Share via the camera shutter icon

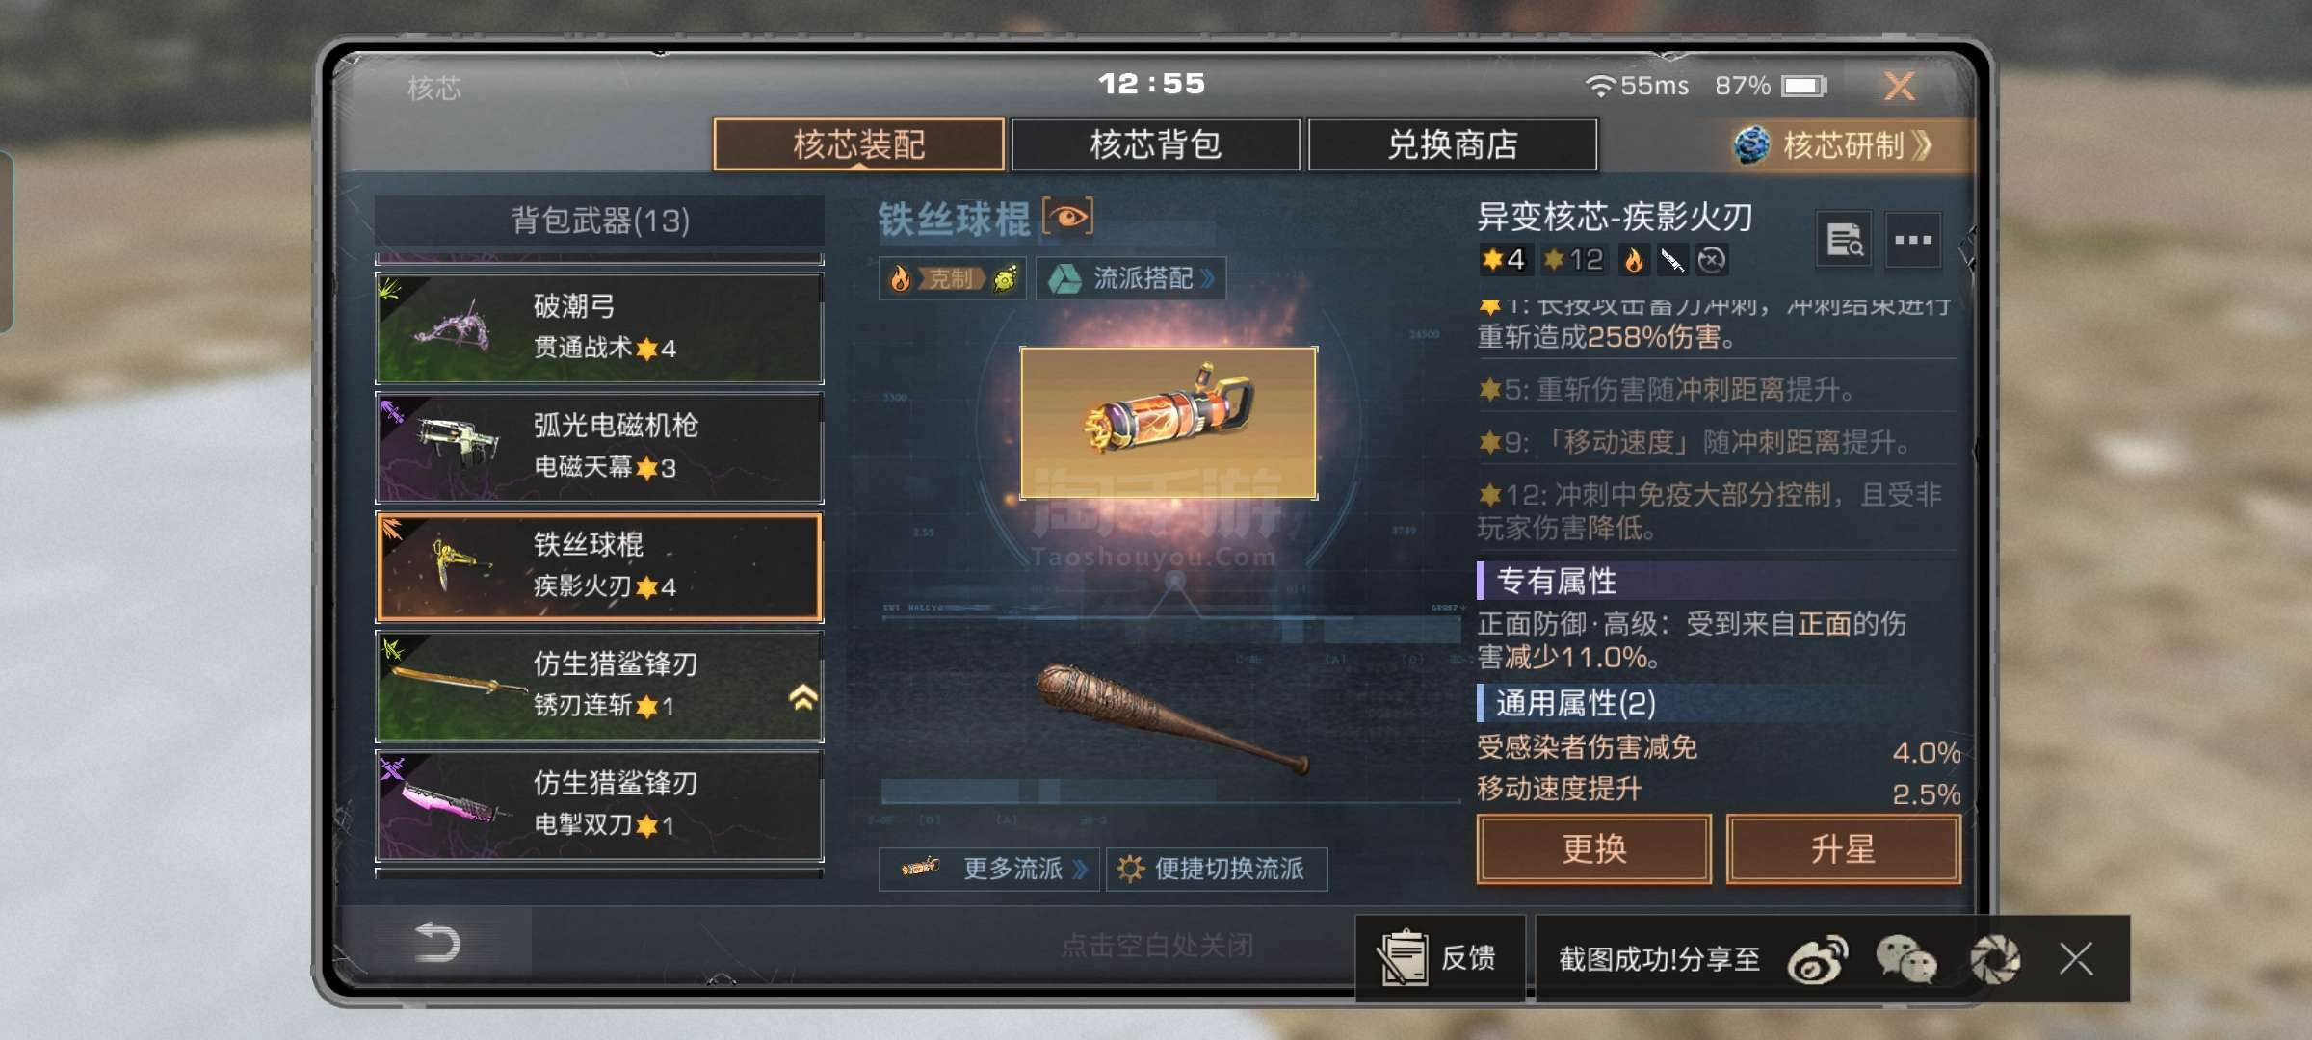click(1994, 958)
